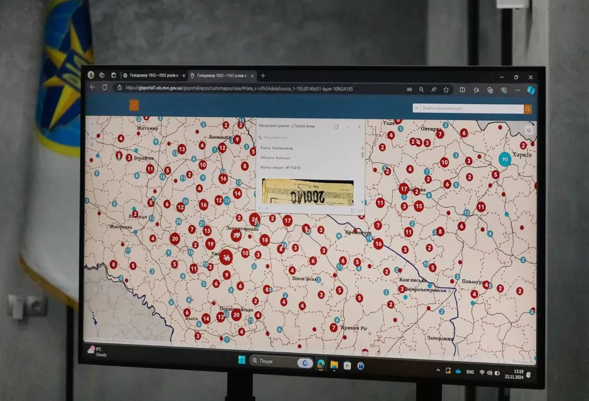
Task: Open a new browser tab
Action: [x=263, y=76]
